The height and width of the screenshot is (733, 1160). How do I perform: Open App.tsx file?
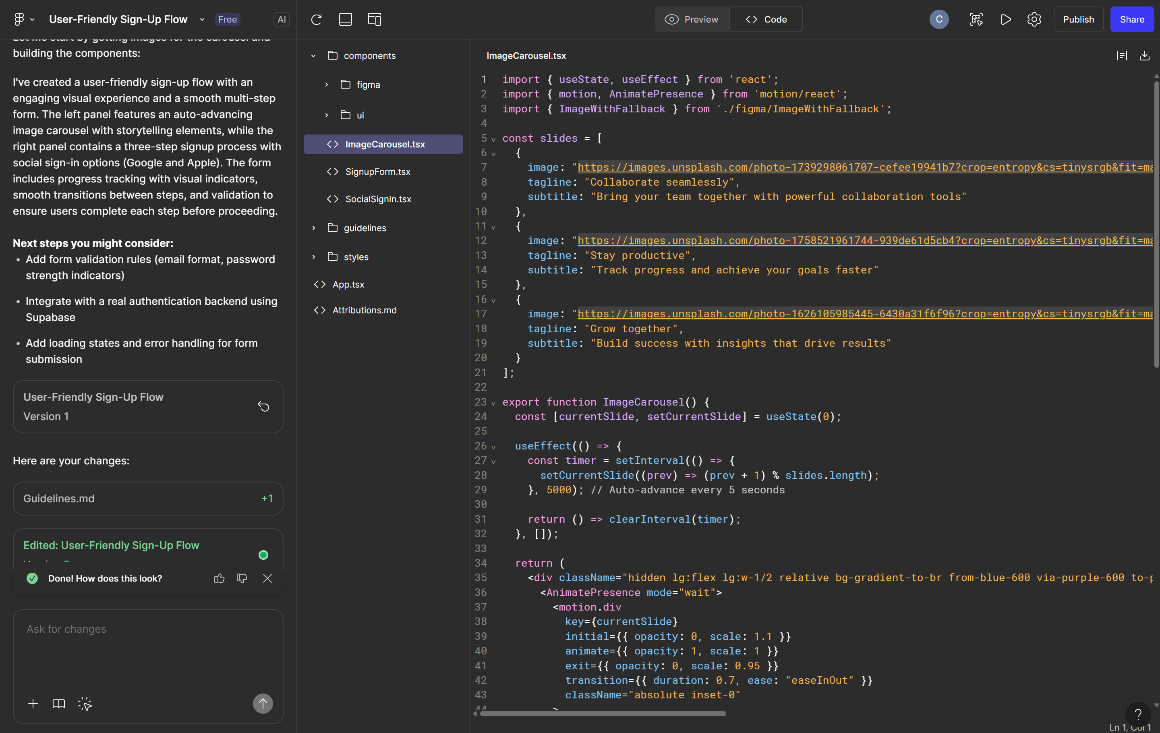pos(383,284)
